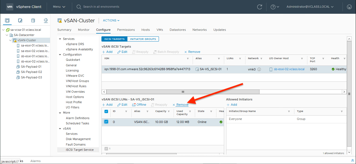This screenshot has width=356, height=164.
Task: Open the Networking inventory view
Action: [x=46, y=20]
